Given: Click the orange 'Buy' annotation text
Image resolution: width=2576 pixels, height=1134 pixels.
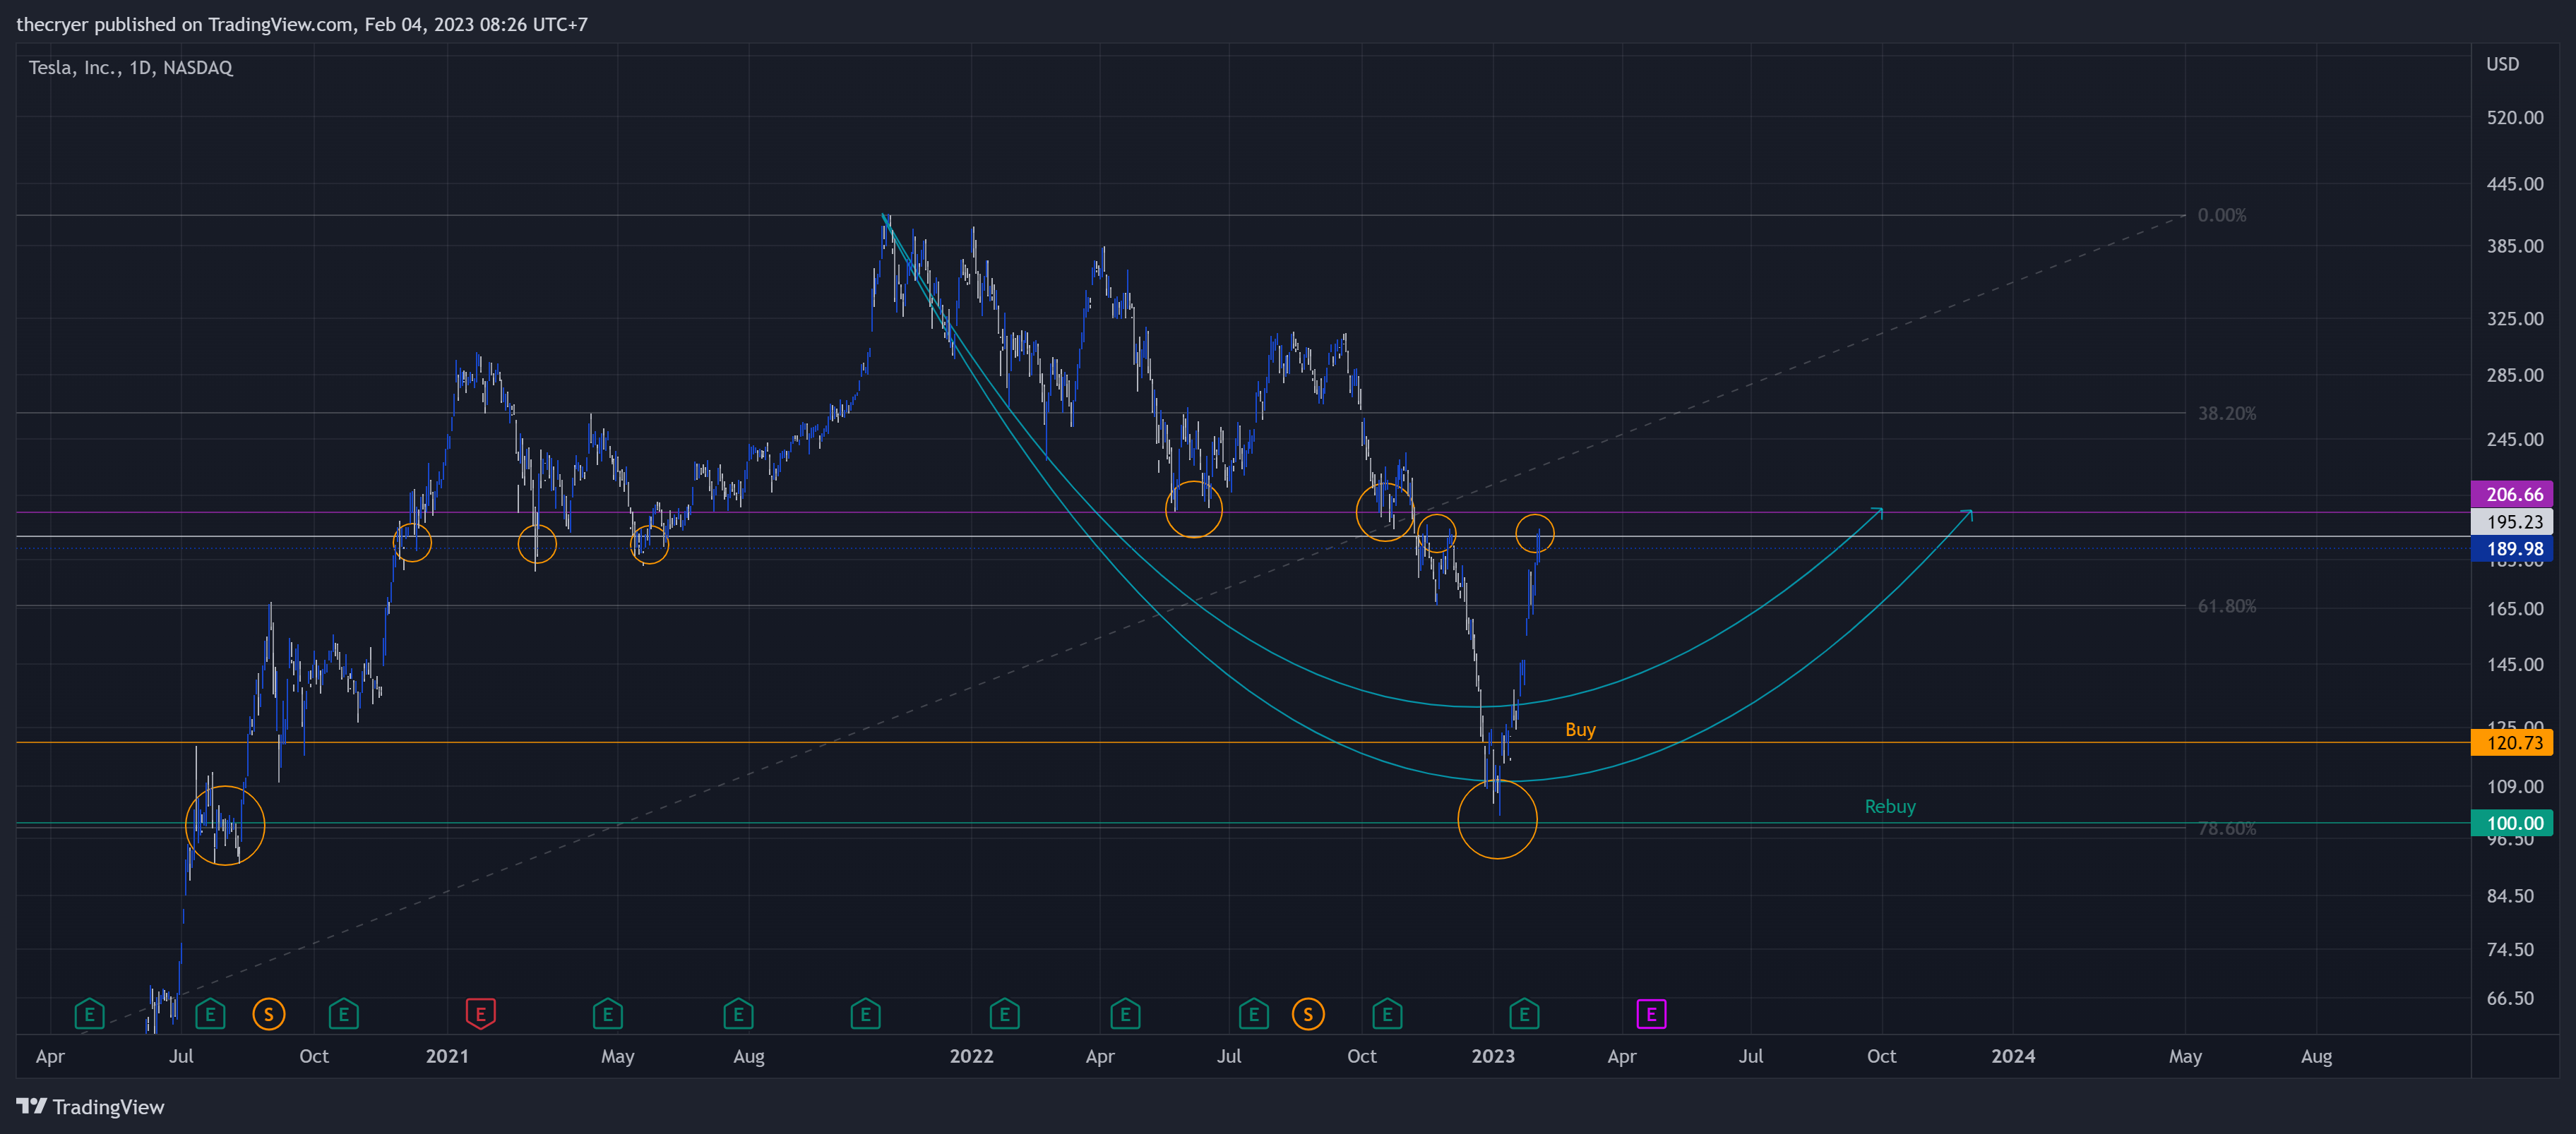Looking at the screenshot, I should (x=1580, y=730).
